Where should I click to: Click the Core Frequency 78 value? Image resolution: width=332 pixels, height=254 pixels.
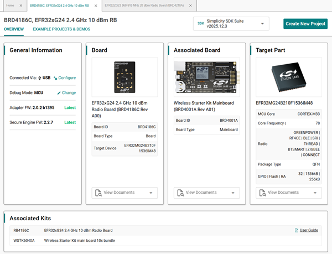point(318,123)
